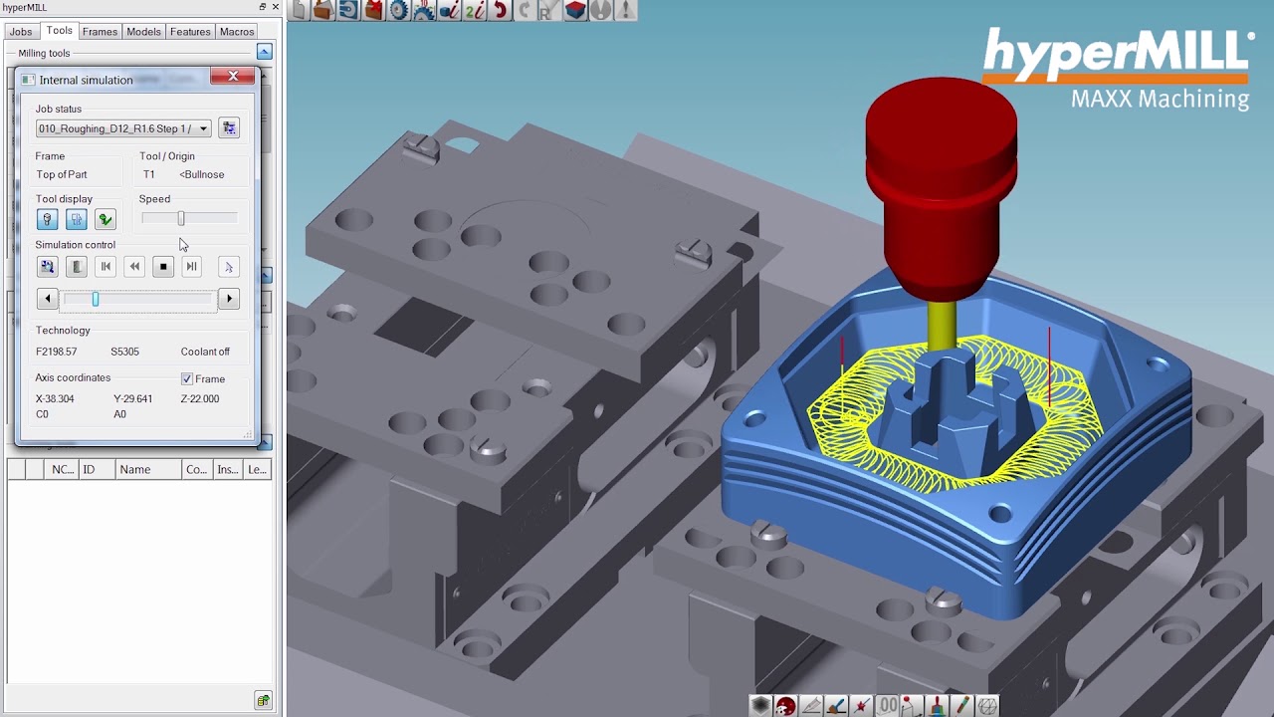Open the layers icon in bottom toolbar

point(760,706)
